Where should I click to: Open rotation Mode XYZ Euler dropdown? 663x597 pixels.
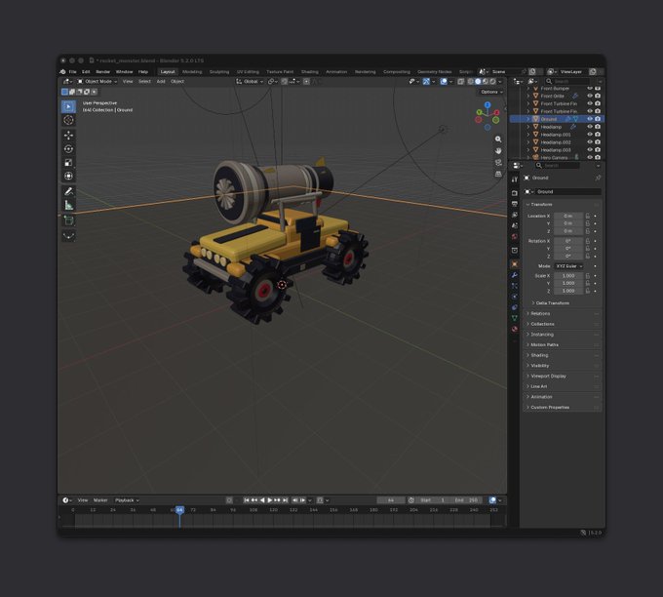[x=568, y=266]
